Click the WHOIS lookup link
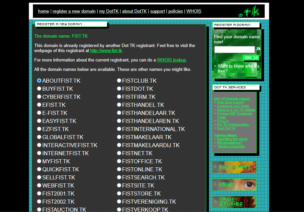This screenshot has height=212, width=304. click(171, 60)
